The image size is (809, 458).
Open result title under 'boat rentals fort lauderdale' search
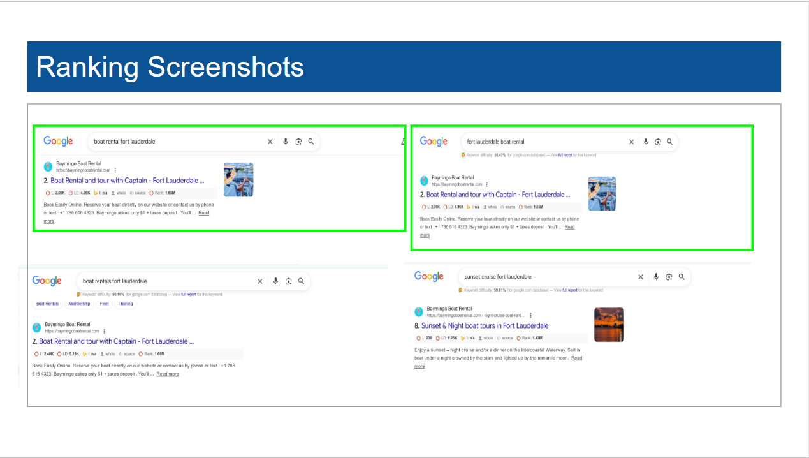(117, 341)
